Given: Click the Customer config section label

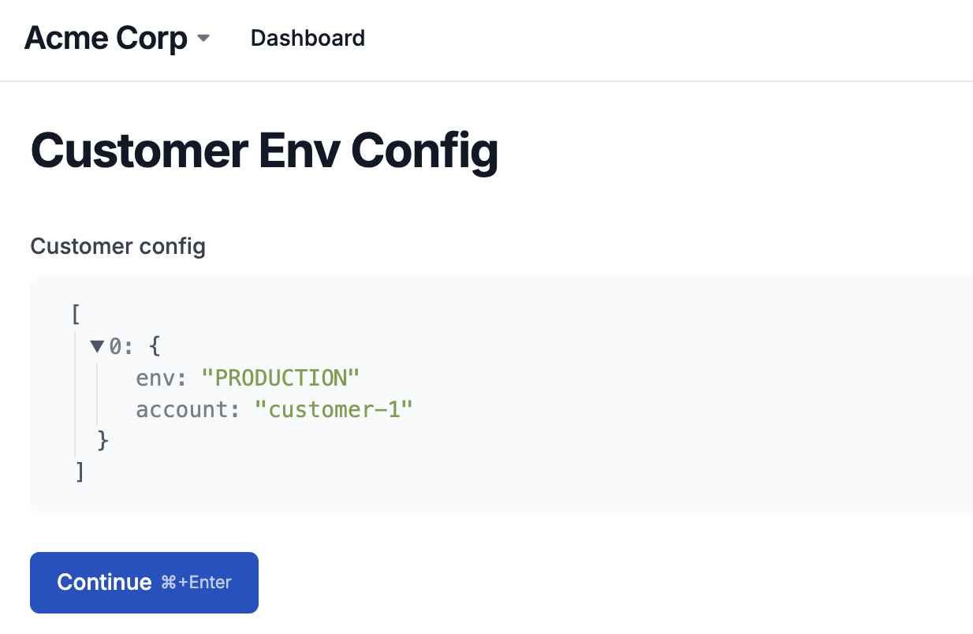Looking at the screenshot, I should [x=117, y=246].
